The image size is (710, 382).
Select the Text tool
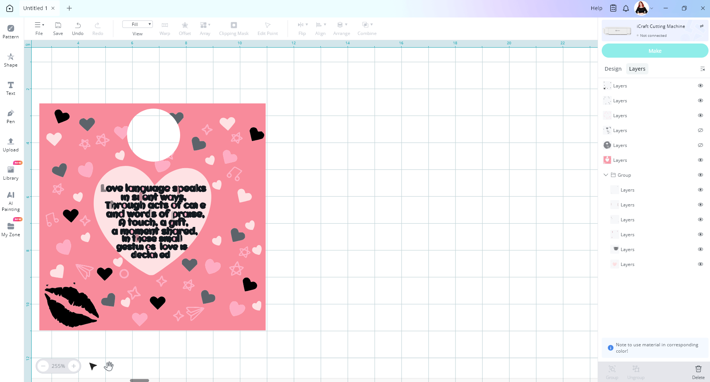pos(11,88)
